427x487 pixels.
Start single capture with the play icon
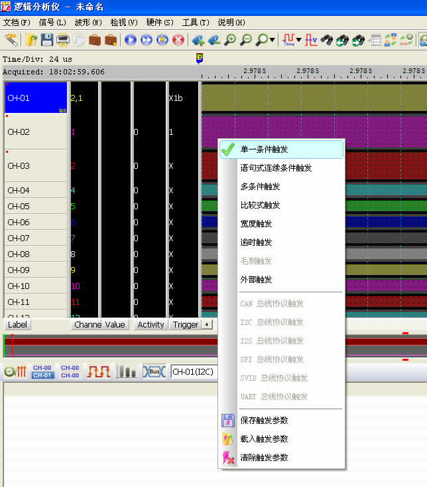coord(131,40)
